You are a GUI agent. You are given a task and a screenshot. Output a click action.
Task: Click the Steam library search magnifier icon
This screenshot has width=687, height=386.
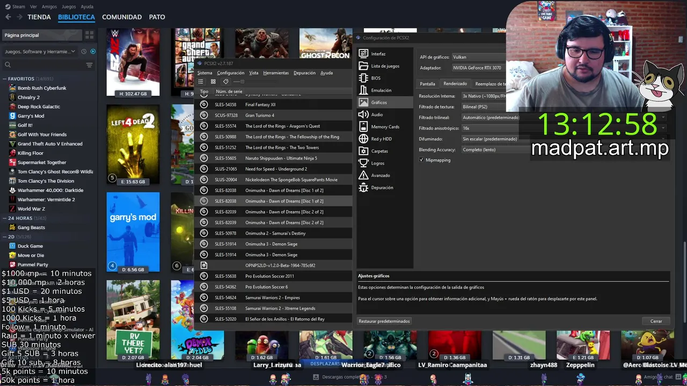click(x=8, y=65)
